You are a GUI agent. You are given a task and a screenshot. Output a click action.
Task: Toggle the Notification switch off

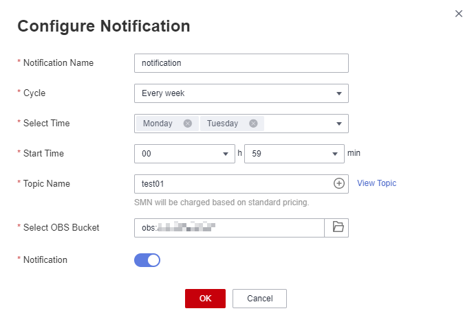tap(147, 260)
